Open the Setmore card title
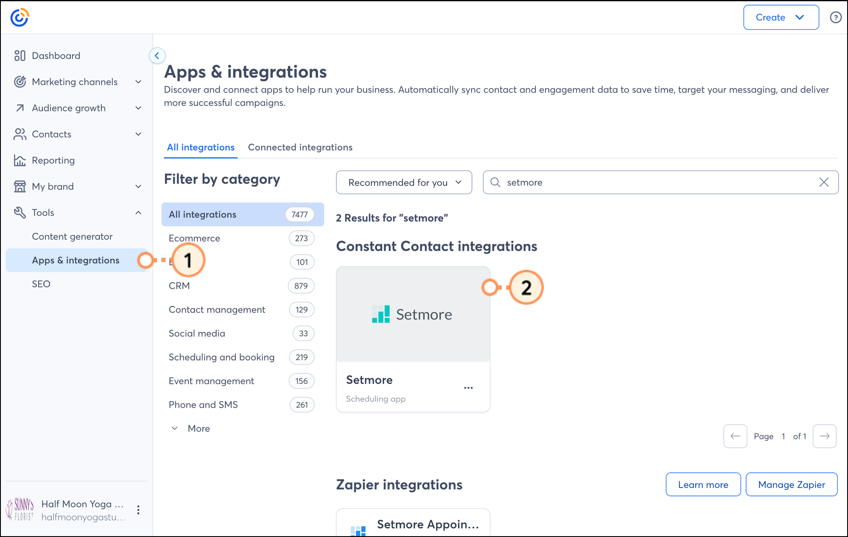This screenshot has height=537, width=848. point(369,380)
